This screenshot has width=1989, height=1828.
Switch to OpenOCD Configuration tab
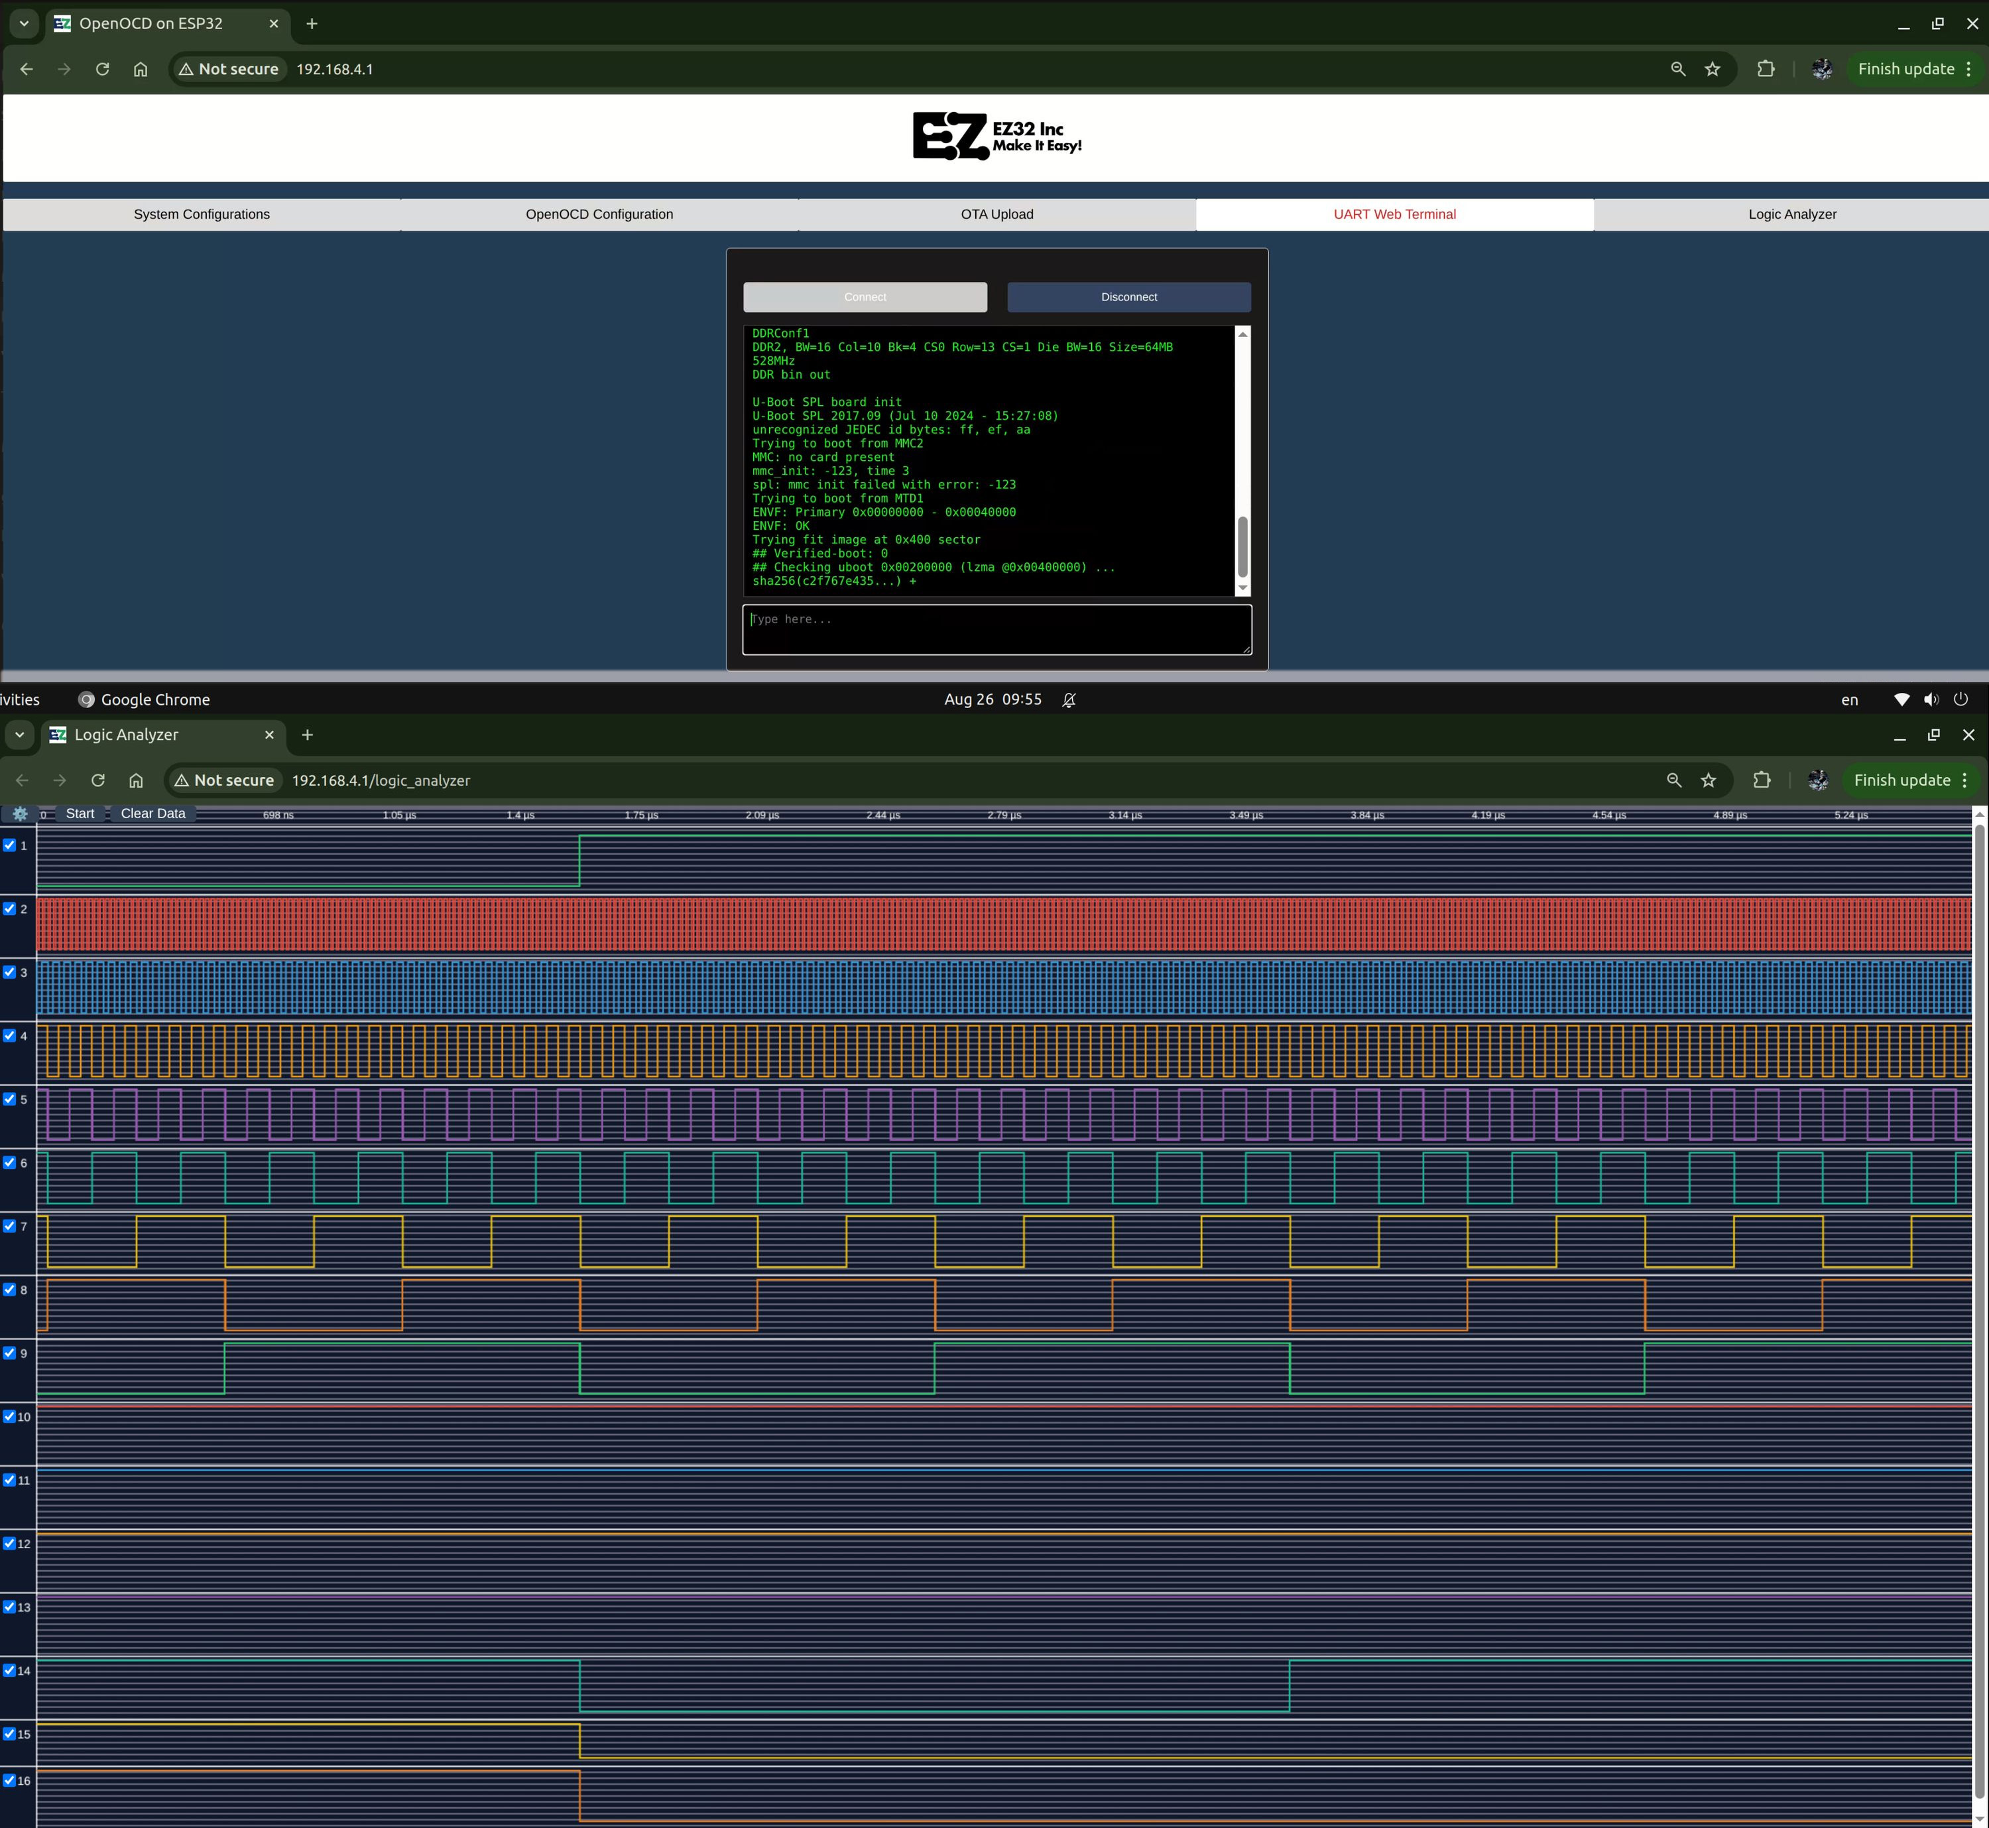click(x=599, y=215)
